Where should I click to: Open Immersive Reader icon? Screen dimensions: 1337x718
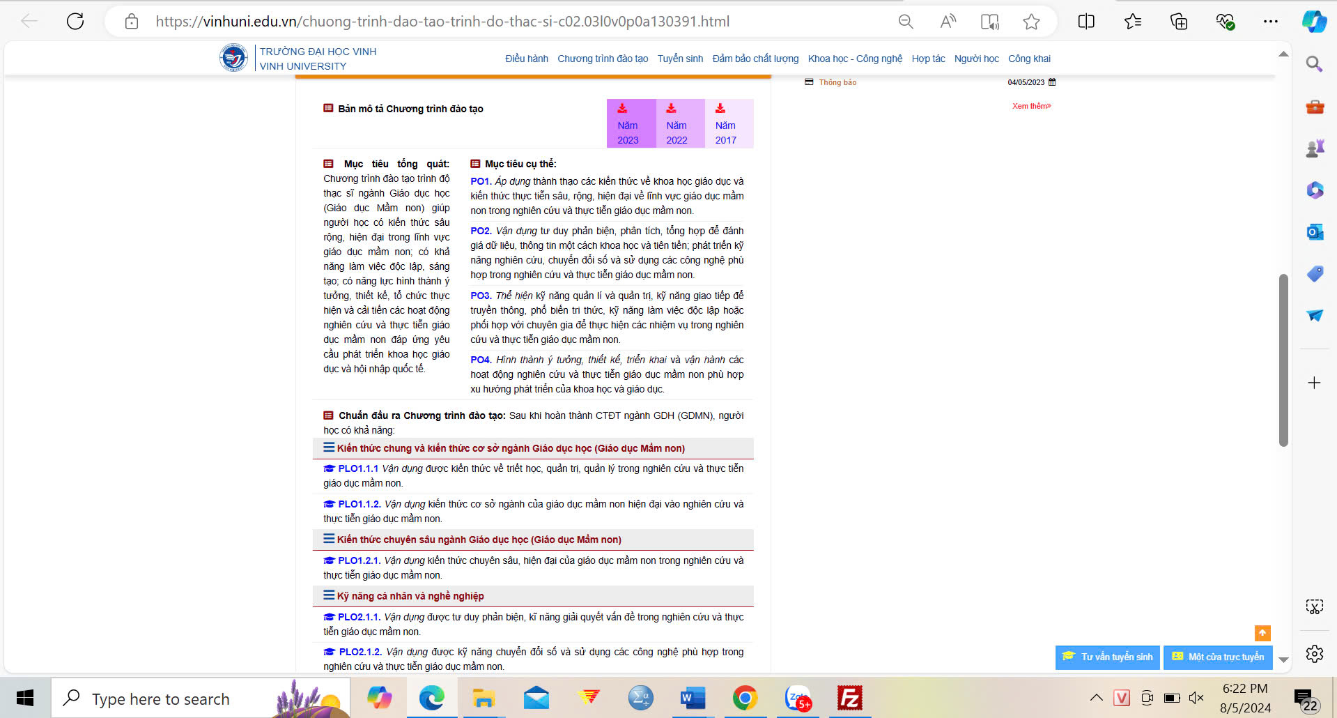click(x=989, y=22)
